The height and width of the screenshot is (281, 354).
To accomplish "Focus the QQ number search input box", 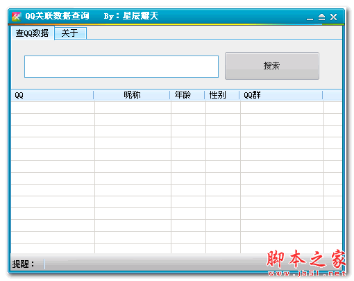I will coord(121,67).
